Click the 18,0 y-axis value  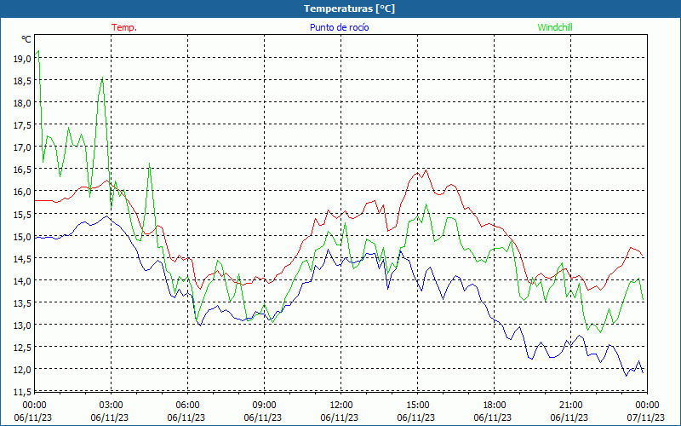point(23,103)
